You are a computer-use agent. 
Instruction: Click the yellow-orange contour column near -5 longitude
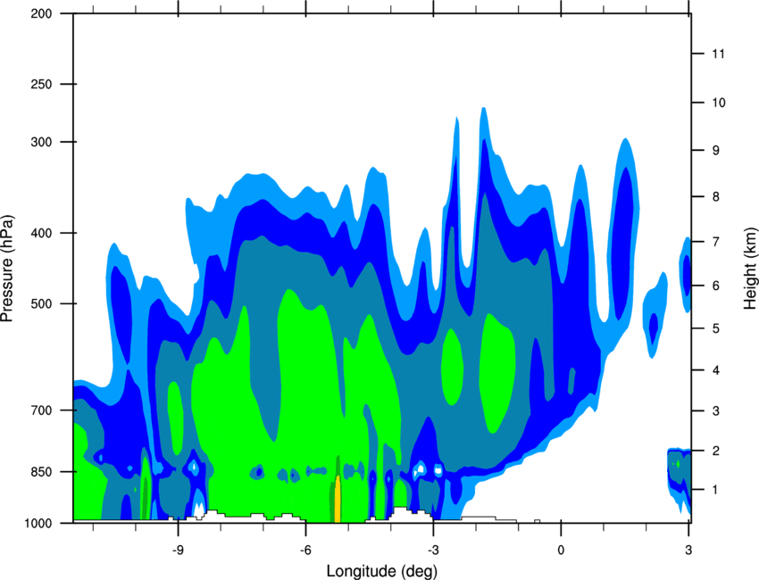point(338,499)
